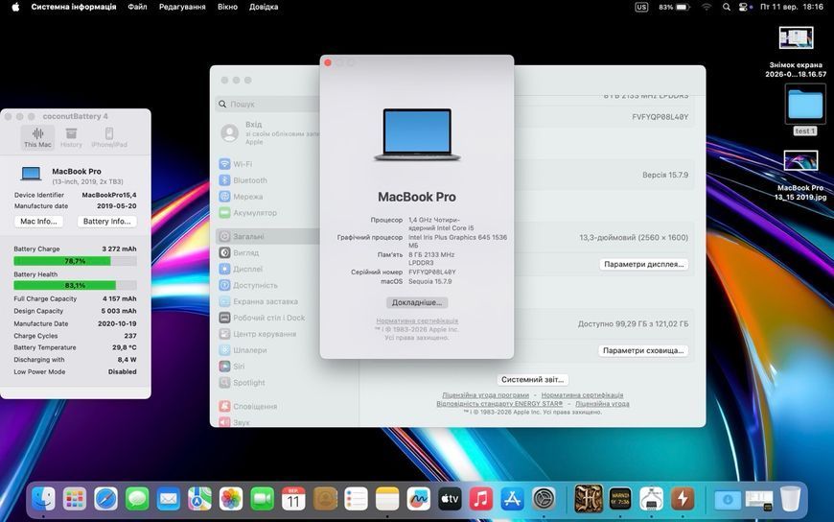Click Spotlight search icon in menu bar
The image size is (834, 522).
click(726, 7)
